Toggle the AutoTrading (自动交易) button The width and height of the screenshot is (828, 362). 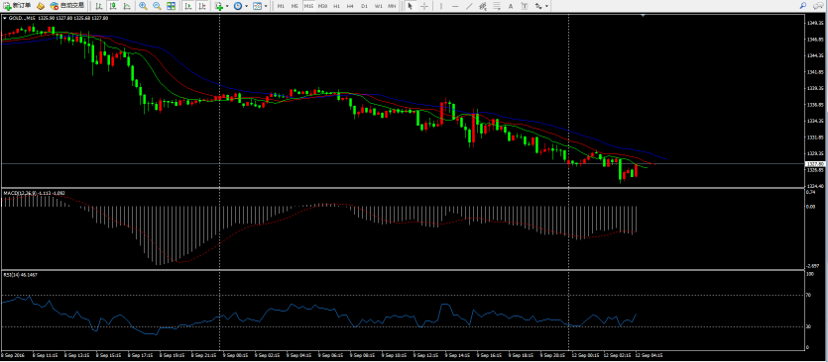(67, 6)
